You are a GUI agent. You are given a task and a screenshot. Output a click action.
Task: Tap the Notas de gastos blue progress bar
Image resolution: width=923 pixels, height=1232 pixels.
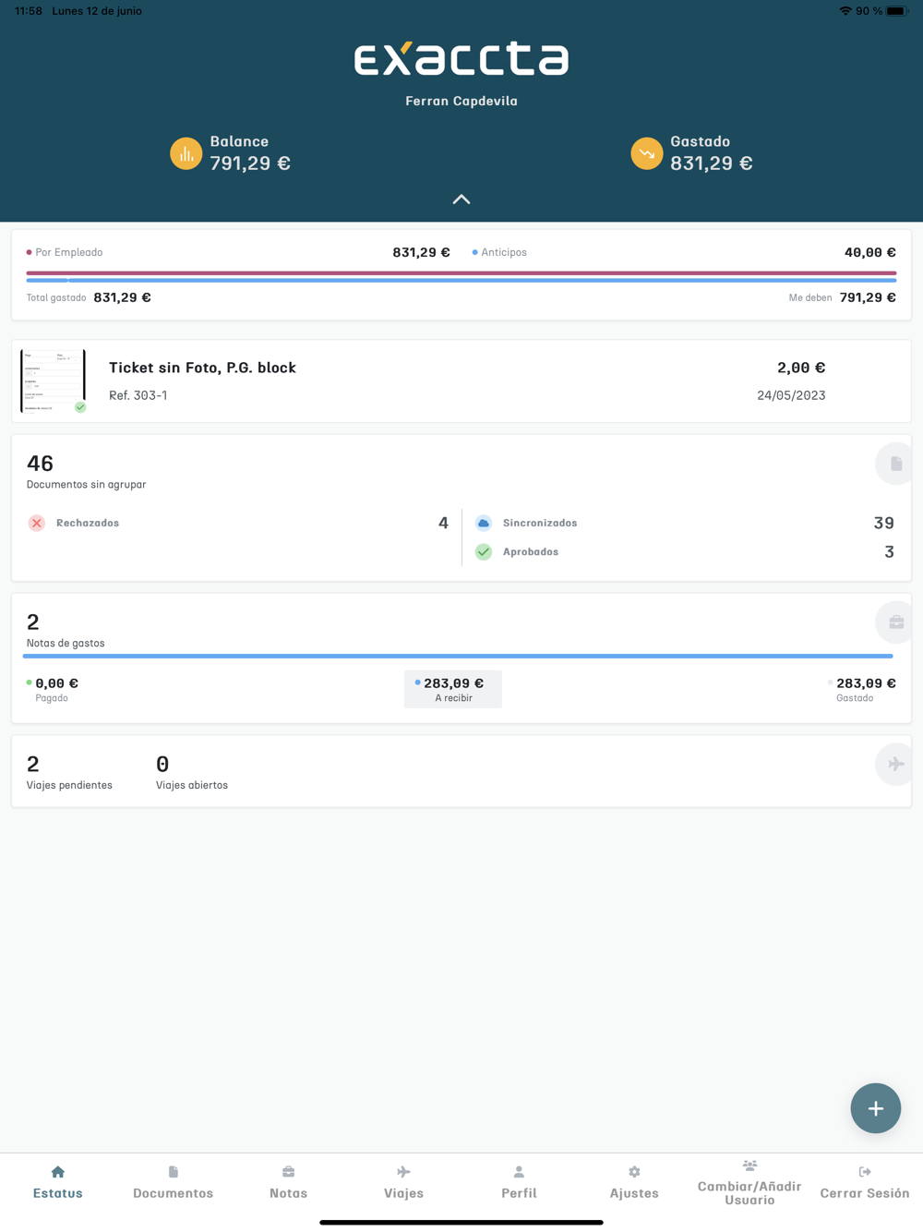[458, 656]
